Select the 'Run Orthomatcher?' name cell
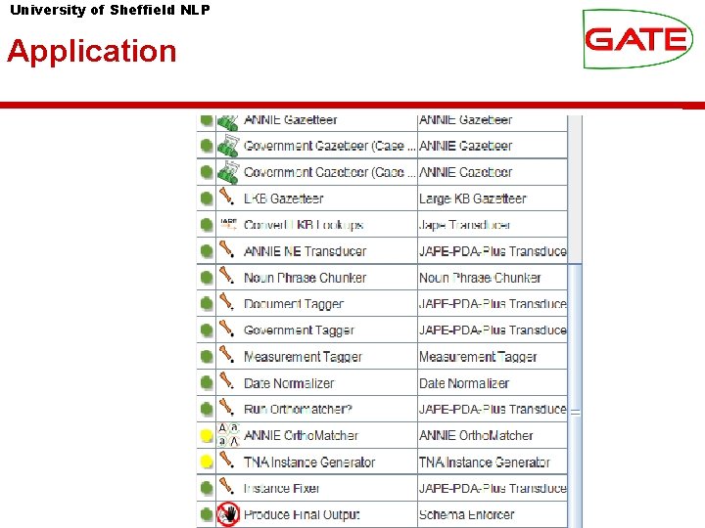705x528 pixels. [317, 410]
